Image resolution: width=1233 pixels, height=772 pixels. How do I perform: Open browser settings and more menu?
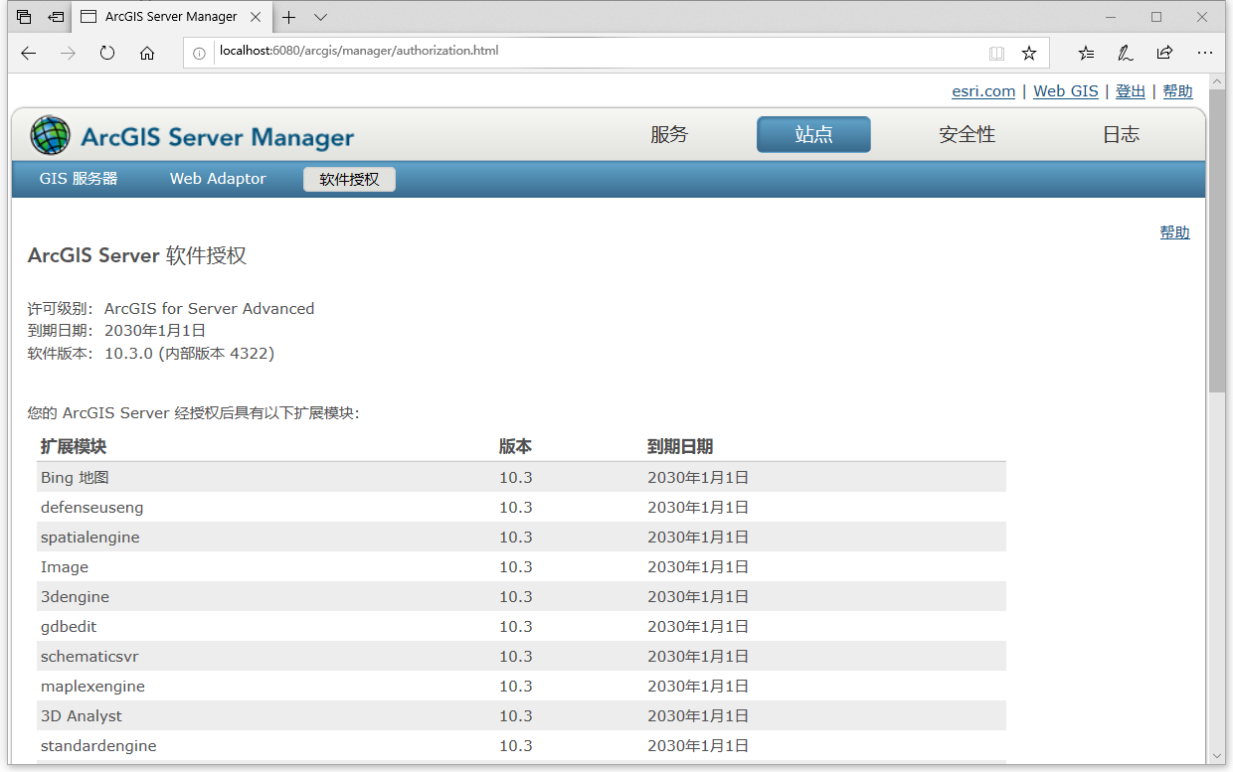(1205, 54)
